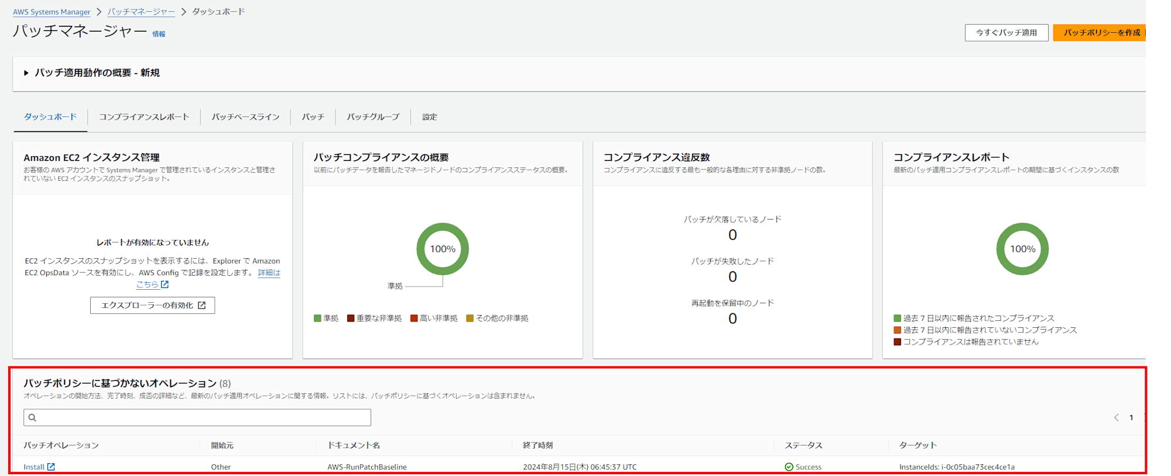The width and height of the screenshot is (1171, 476).
Task: Click external icon in エクスプローラーの有効化 button
Action: pos(201,305)
